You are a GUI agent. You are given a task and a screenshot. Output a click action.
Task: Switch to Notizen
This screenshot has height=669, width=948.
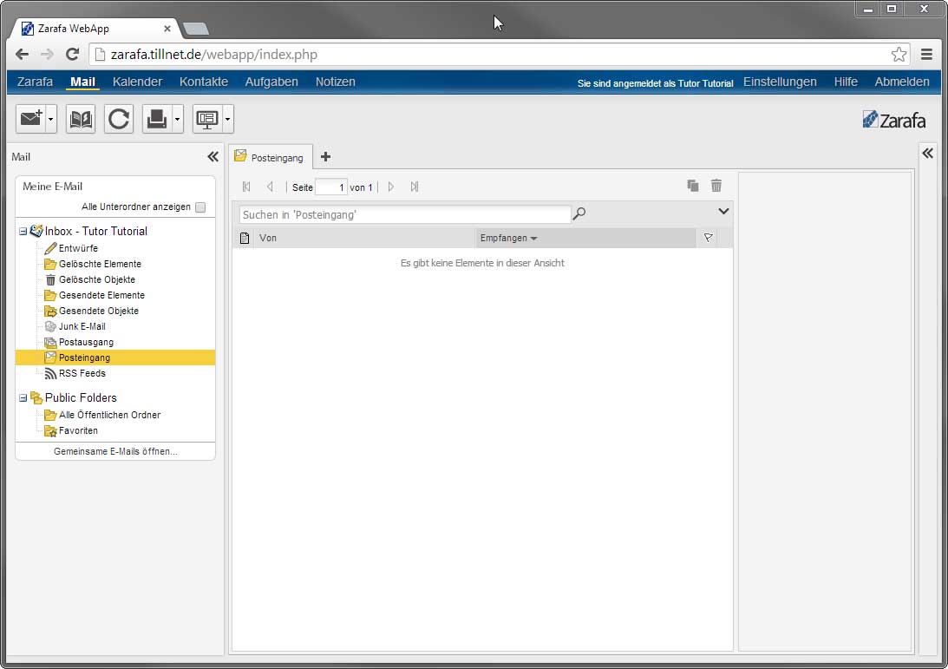pos(336,82)
